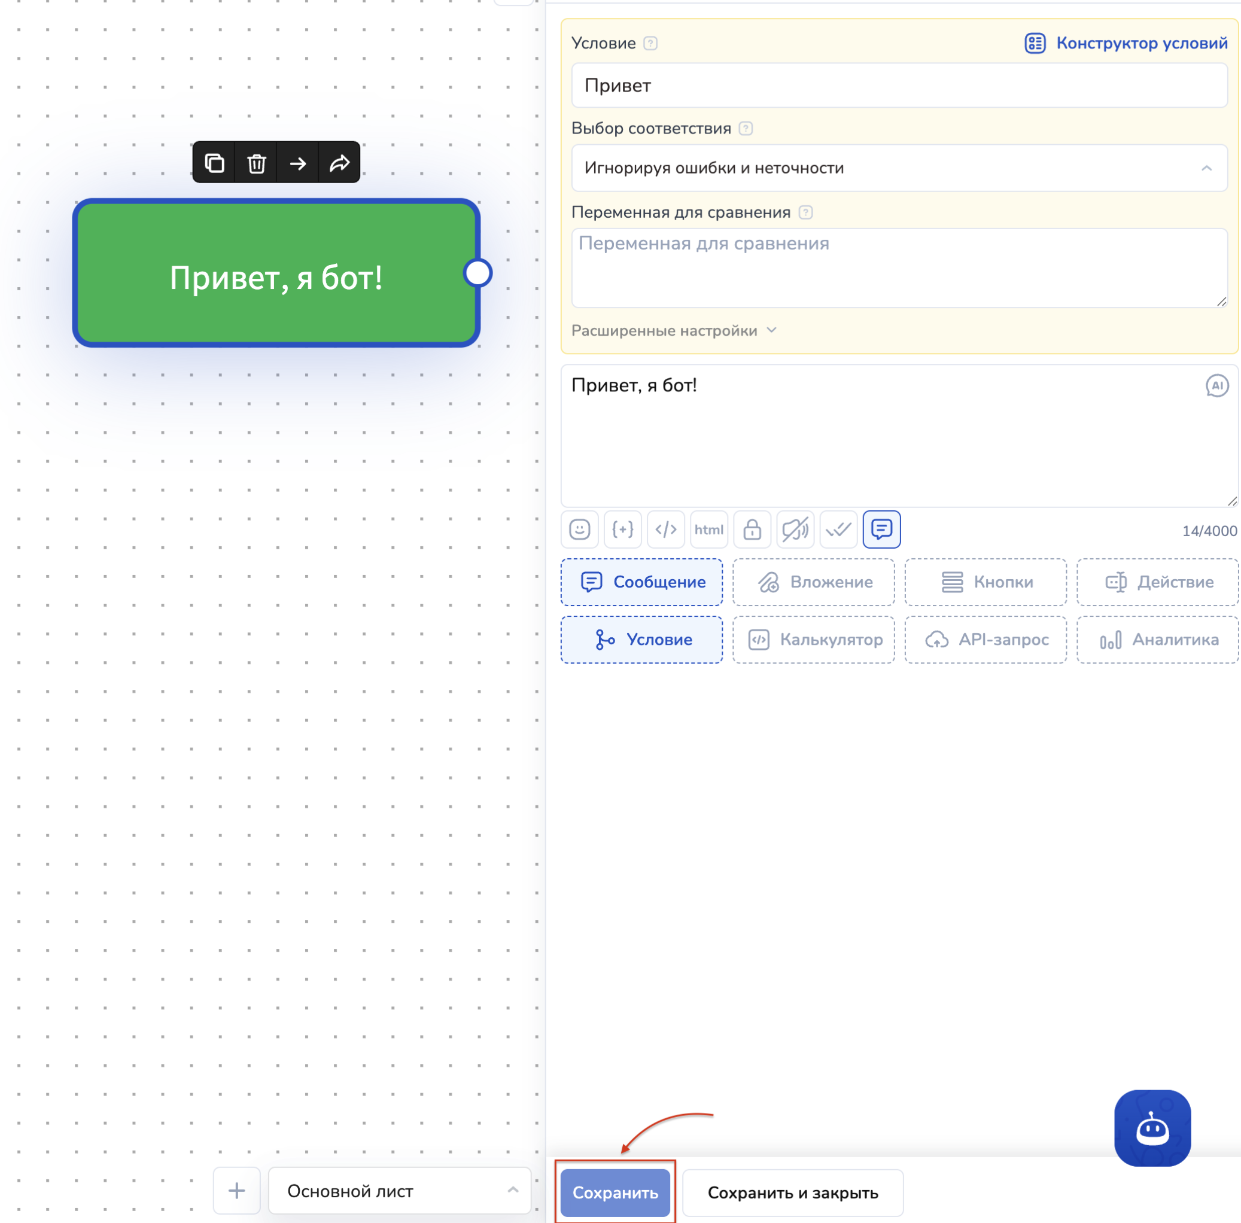Open the Основной лист sheet dropdown

pyautogui.click(x=400, y=1190)
